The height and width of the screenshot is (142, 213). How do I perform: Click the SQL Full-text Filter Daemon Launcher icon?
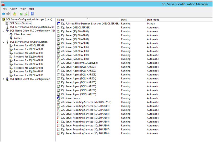pos(59,23)
